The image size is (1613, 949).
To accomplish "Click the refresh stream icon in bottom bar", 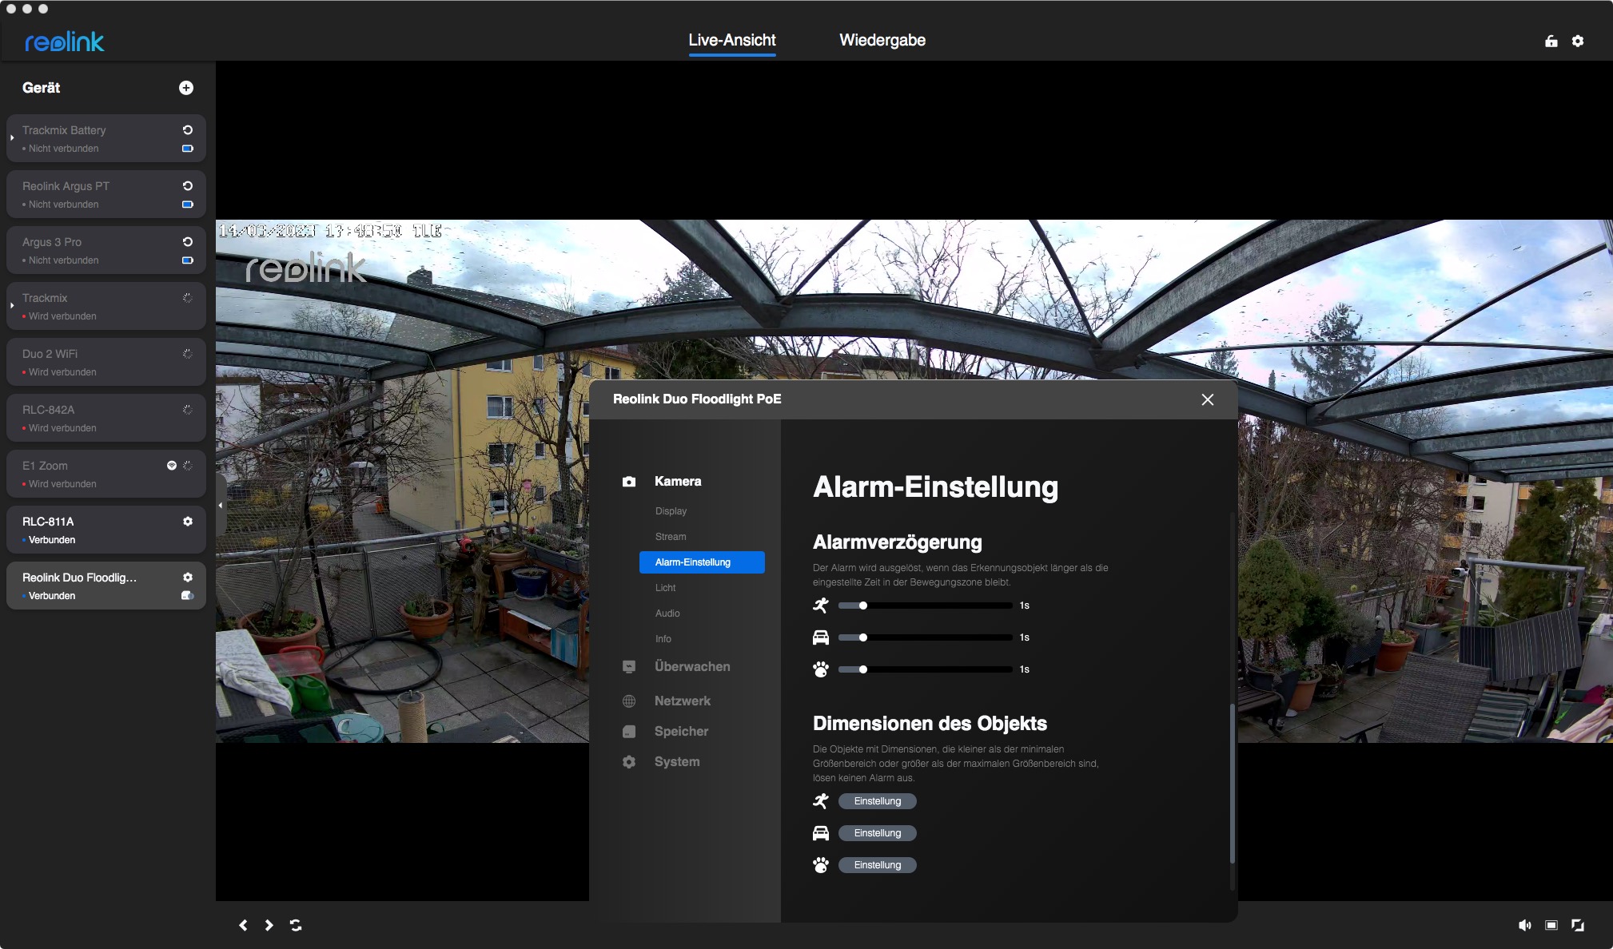I will 296,925.
